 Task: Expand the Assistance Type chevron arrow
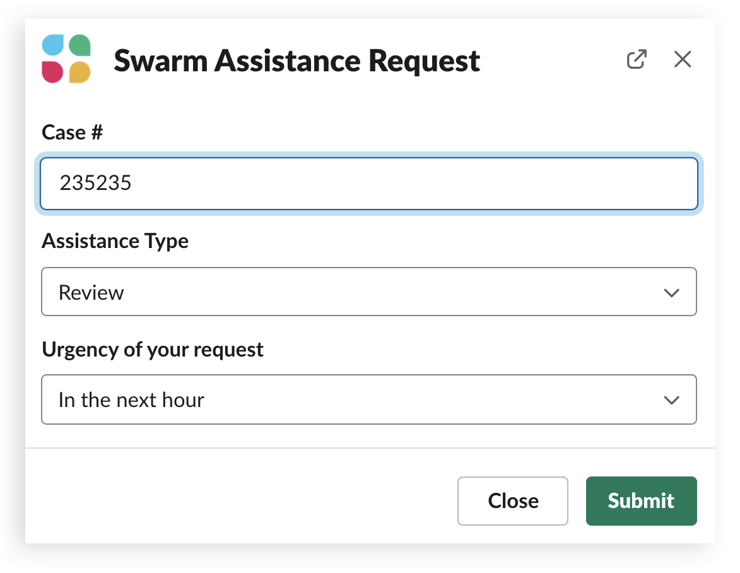pos(671,293)
